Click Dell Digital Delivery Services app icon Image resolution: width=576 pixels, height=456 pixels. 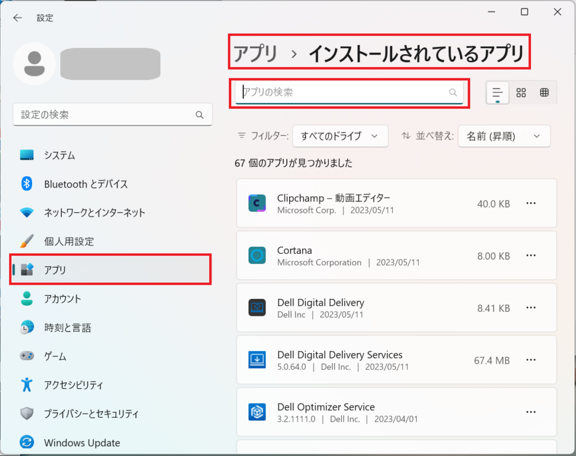pyautogui.click(x=257, y=360)
